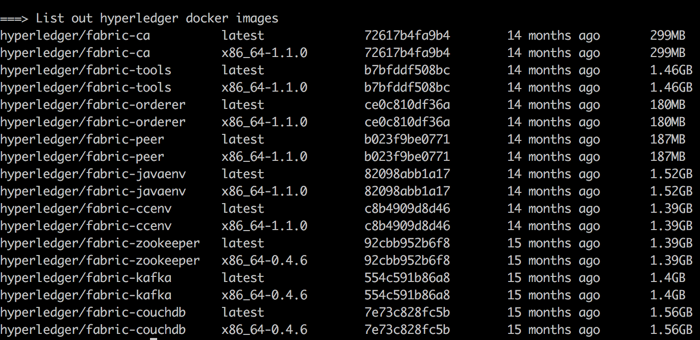Click x86_64-0.4.6 tag of fabric-zookeeper
The height and width of the screenshot is (340, 700).
tap(264, 261)
